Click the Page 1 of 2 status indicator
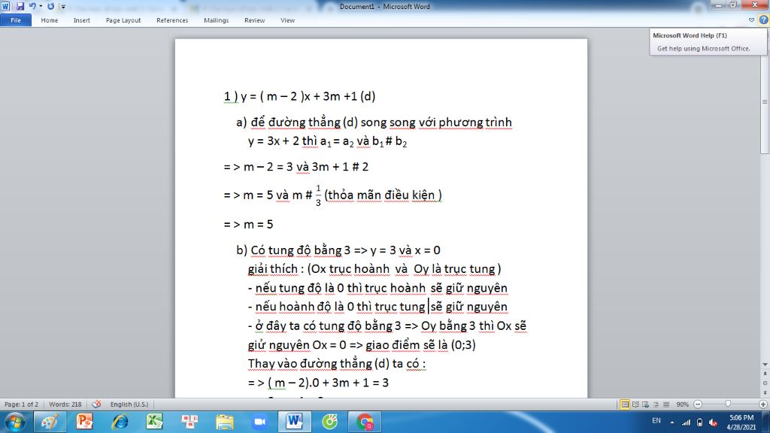This screenshot has height=433, width=770. [21, 404]
